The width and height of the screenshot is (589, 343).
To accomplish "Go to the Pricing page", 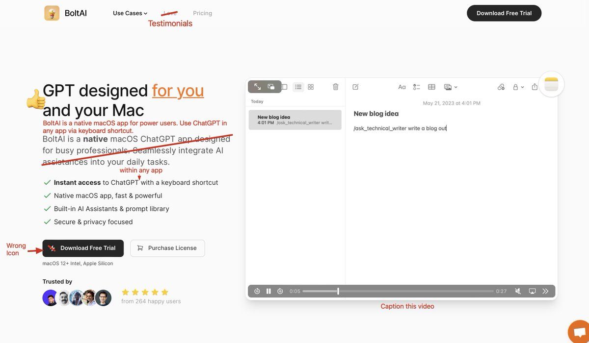I will (203, 13).
